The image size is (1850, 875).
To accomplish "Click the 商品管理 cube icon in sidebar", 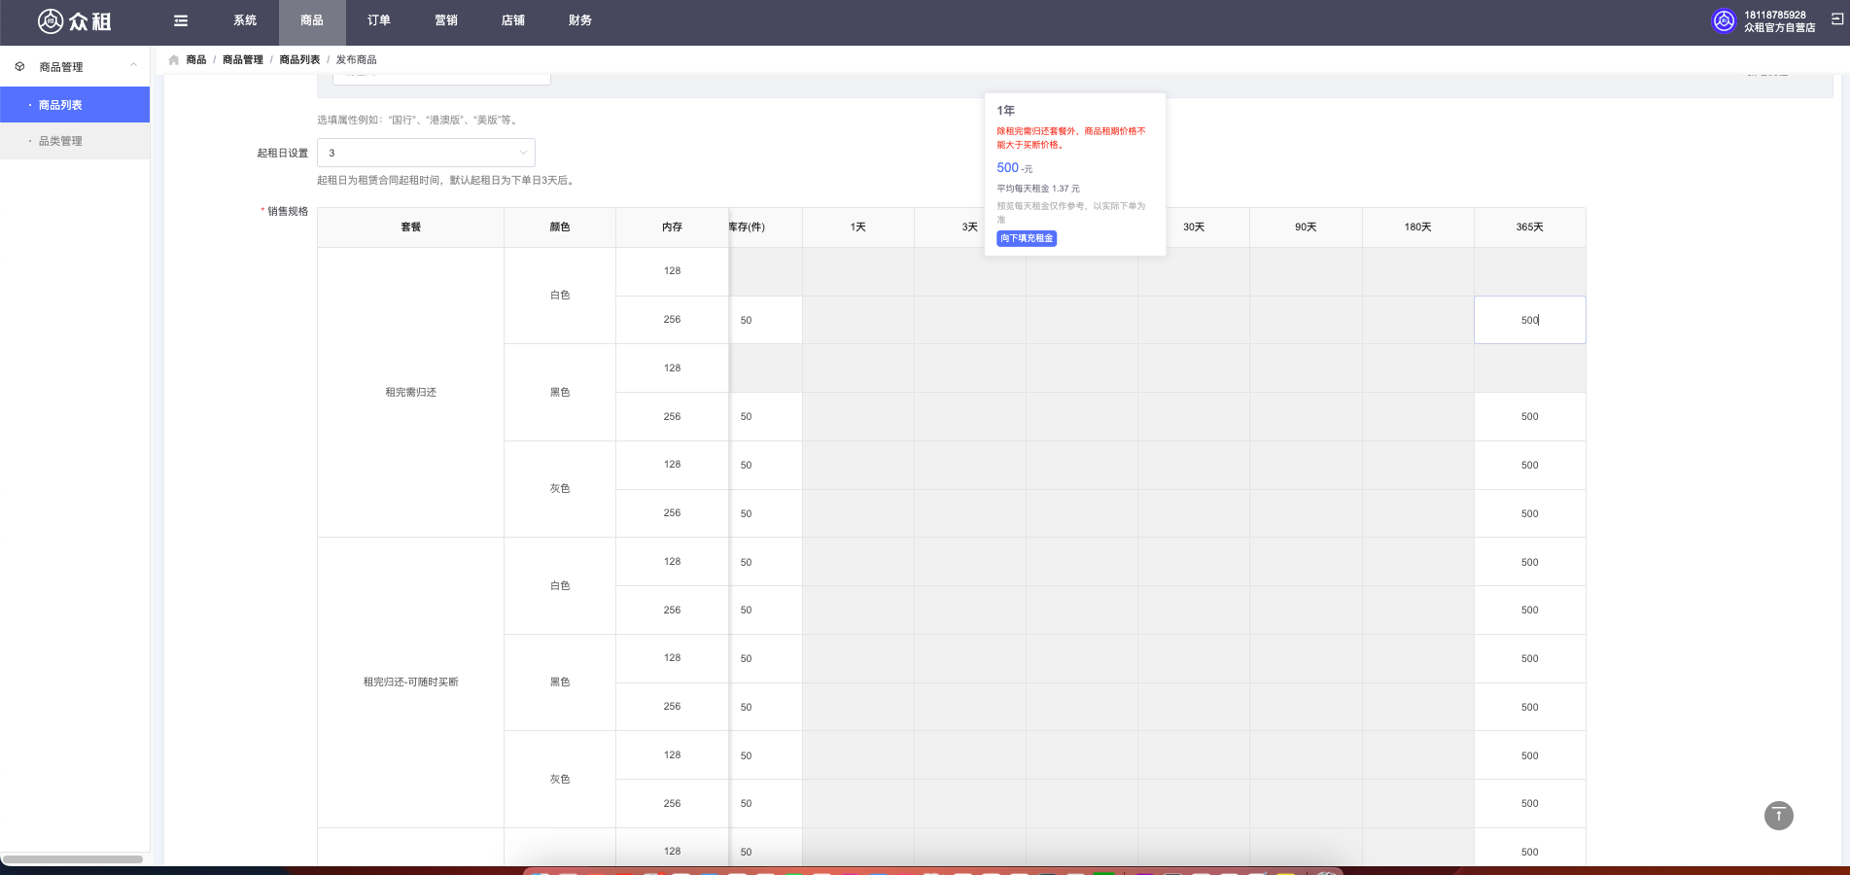I will pos(19,67).
